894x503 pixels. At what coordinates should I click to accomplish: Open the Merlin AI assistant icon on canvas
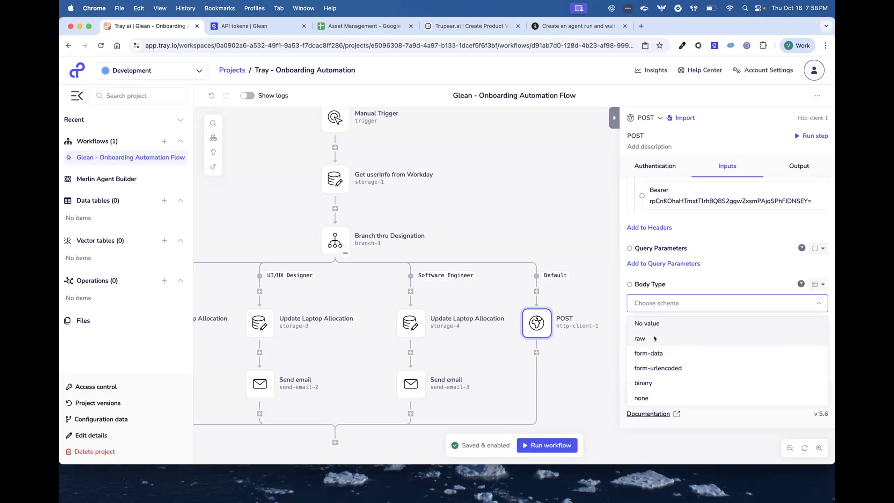click(213, 167)
